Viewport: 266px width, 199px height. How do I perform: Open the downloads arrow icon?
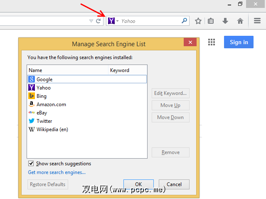pyautogui.click(x=225, y=21)
